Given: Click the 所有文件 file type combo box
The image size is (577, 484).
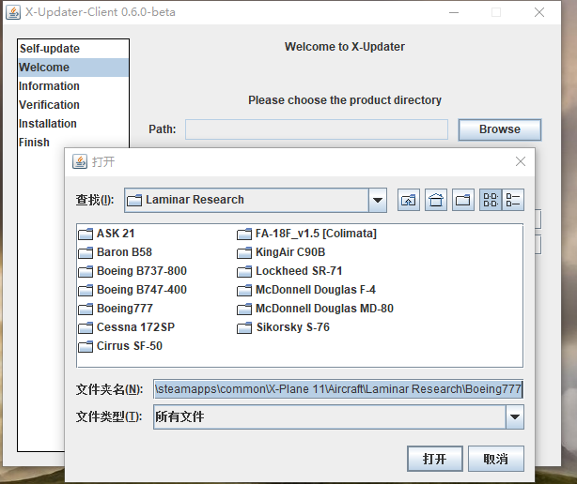Looking at the screenshot, I should click(x=338, y=416).
